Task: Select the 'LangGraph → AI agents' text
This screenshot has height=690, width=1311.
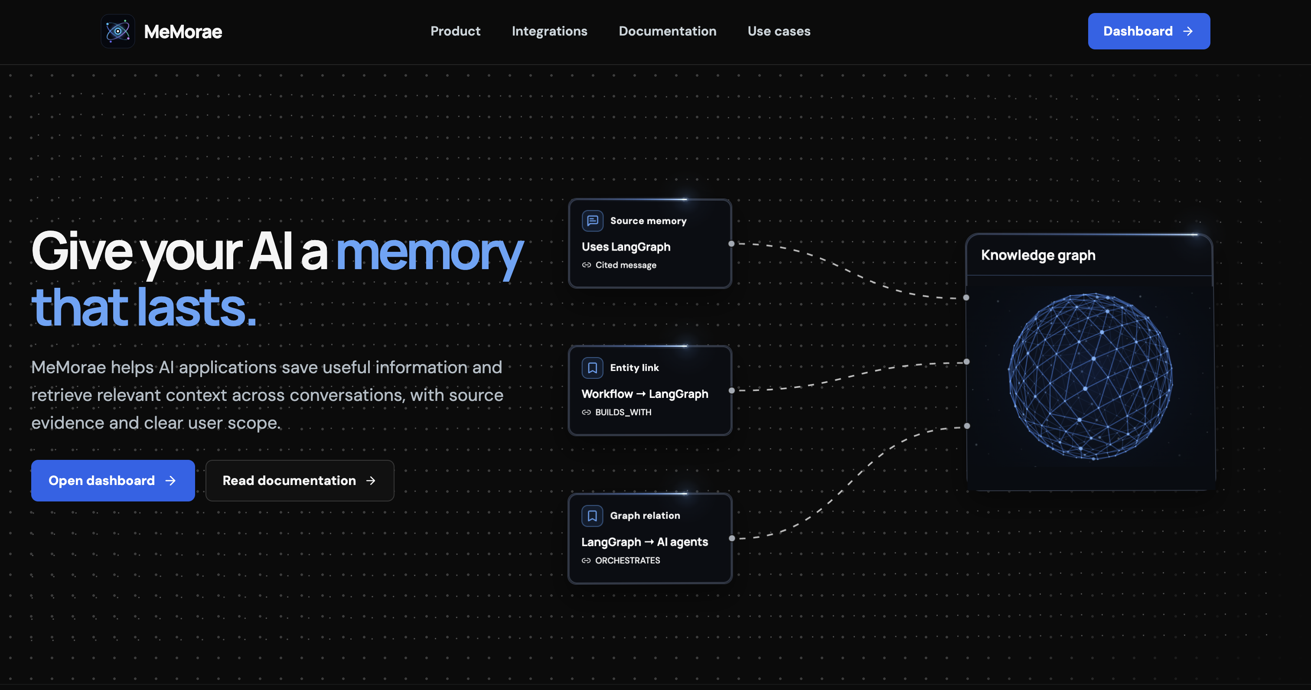Action: [644, 542]
